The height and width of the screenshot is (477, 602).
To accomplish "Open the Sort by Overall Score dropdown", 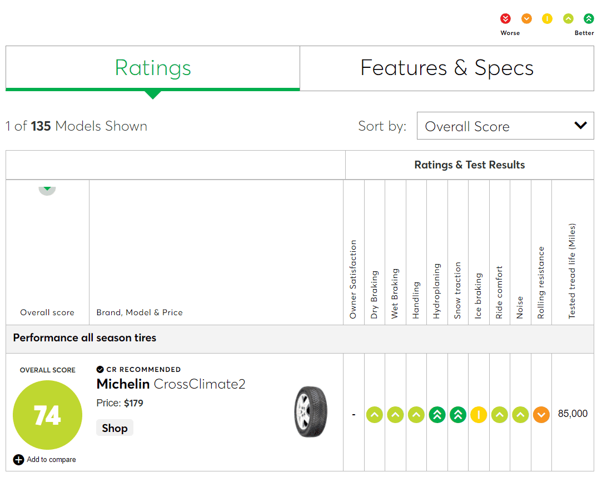I will 505,126.
